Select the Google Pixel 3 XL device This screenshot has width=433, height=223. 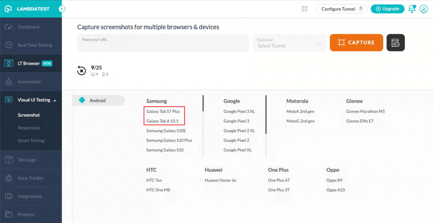click(x=239, y=112)
